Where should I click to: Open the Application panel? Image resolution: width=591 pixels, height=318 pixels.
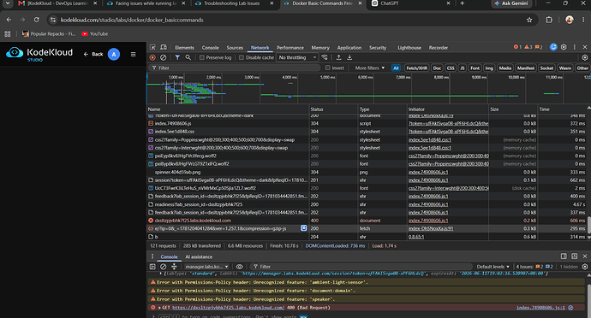(349, 47)
